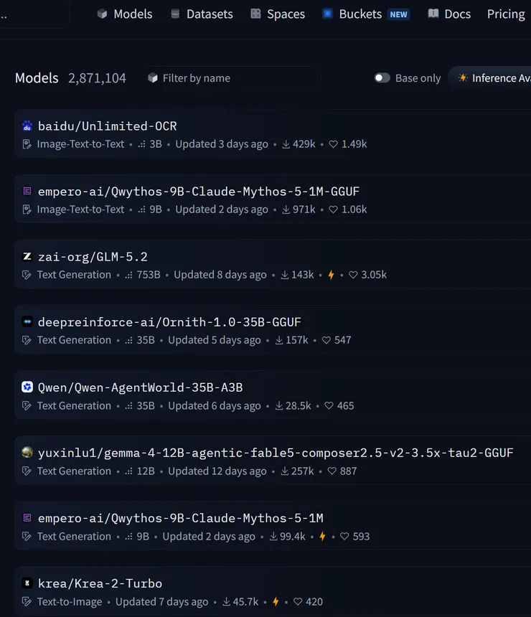The width and height of the screenshot is (531, 617).
Task: Go to Spaces in the top navigation
Action: click(278, 14)
